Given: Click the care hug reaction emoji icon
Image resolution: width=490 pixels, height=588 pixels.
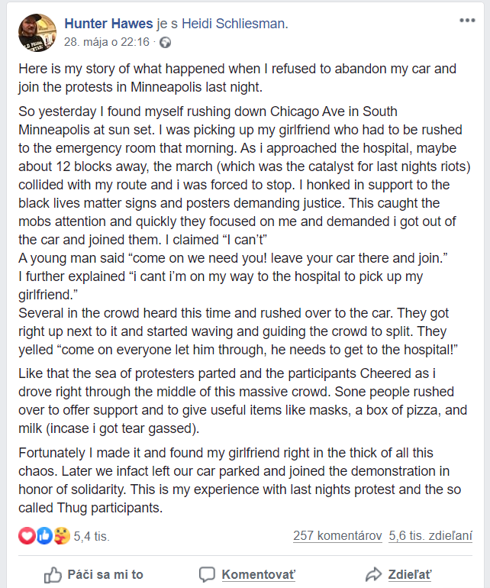Looking at the screenshot, I should click(62, 535).
